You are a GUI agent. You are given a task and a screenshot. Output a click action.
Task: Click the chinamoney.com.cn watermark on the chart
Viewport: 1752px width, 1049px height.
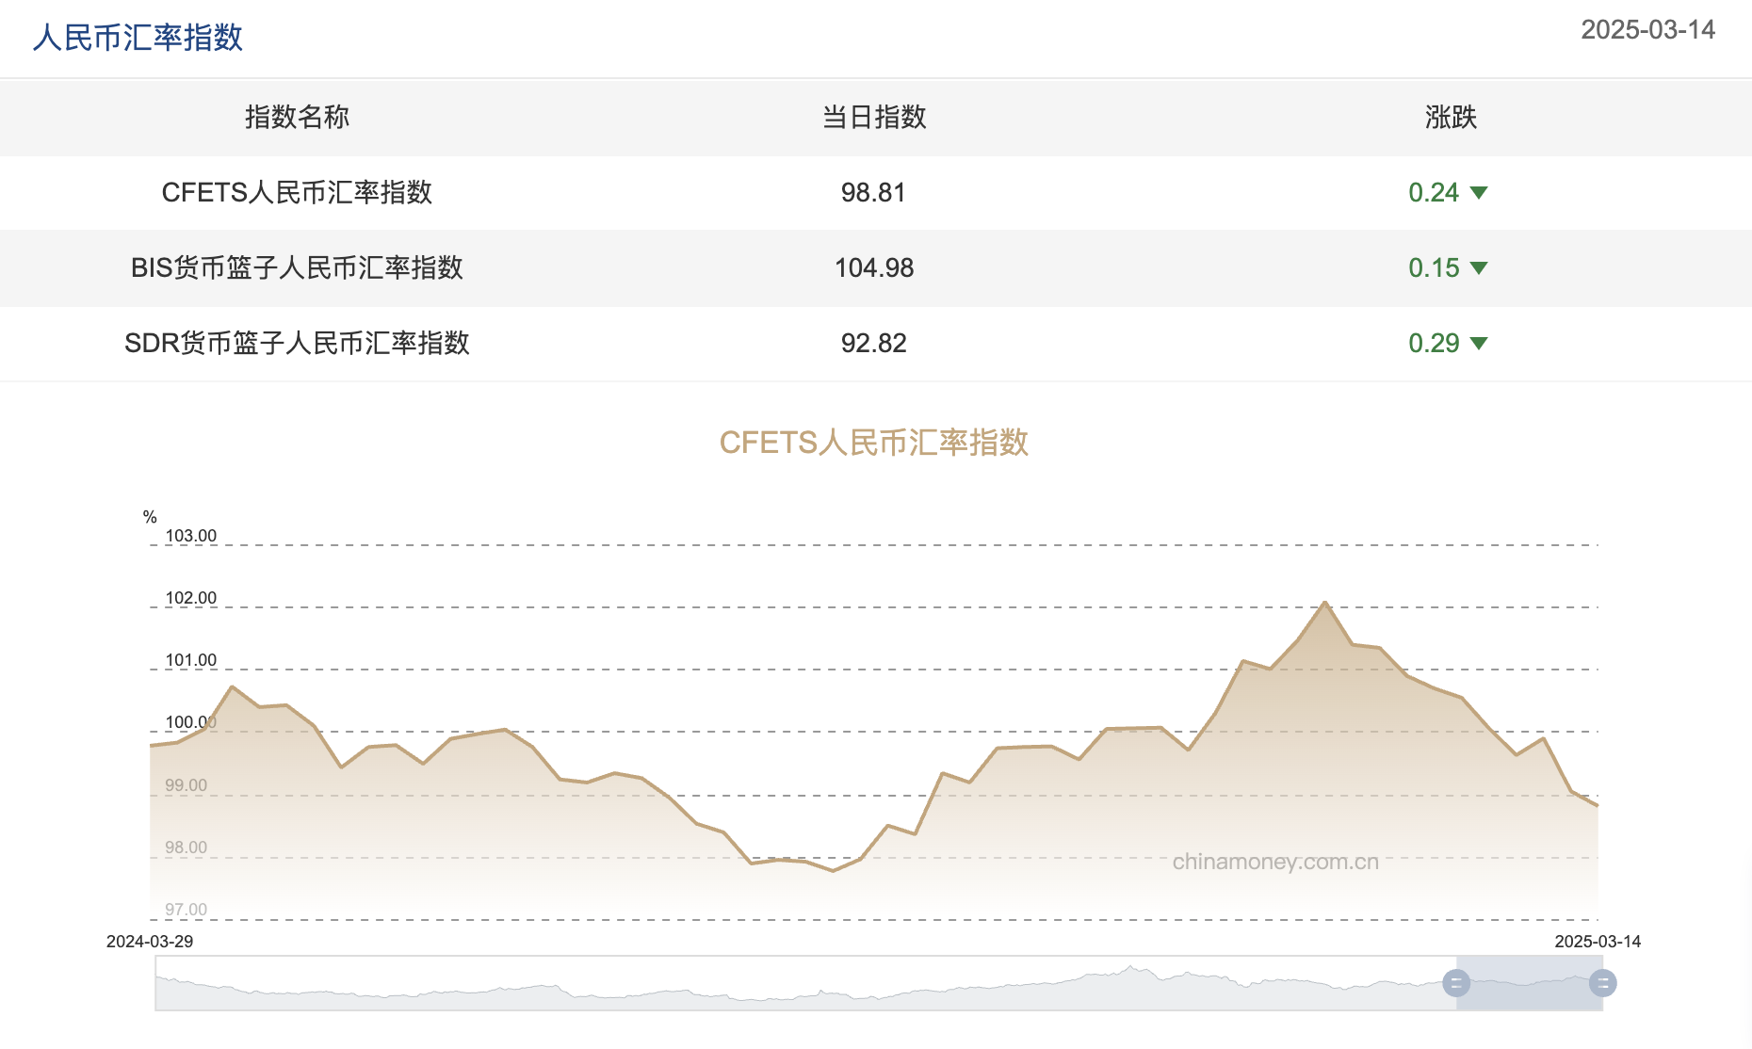coord(1275,862)
